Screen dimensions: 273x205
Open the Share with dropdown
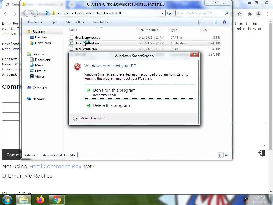(x=75, y=22)
